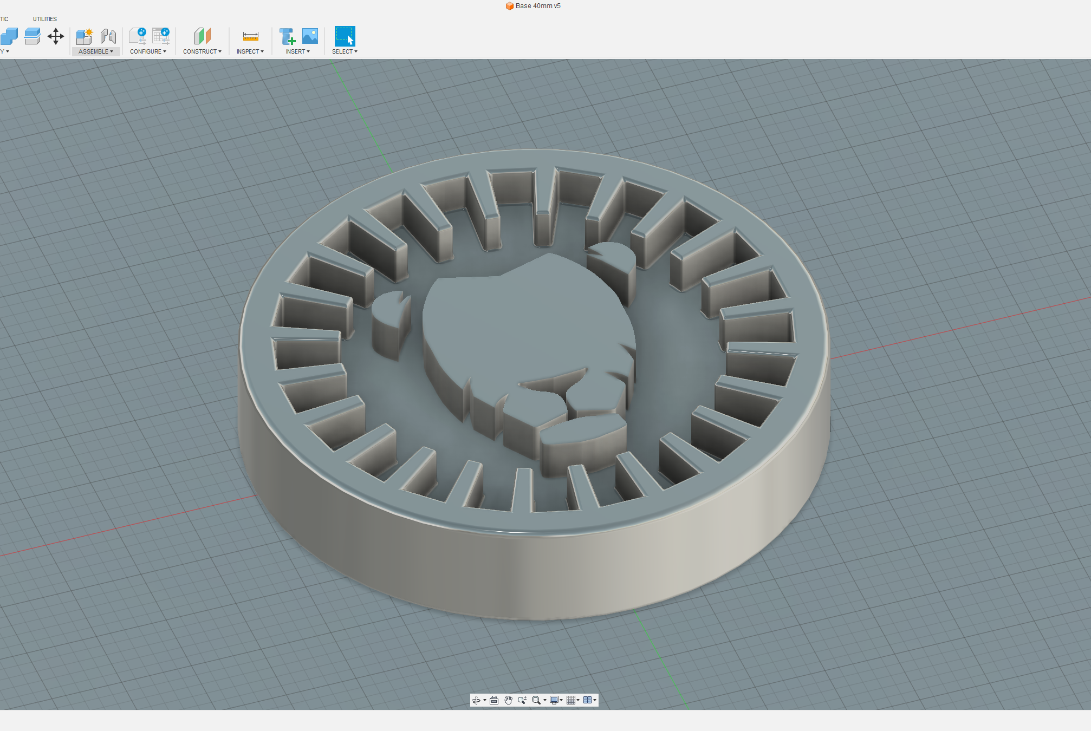Image resolution: width=1091 pixels, height=731 pixels.
Task: Select the Pan hand tool
Action: pos(508,700)
